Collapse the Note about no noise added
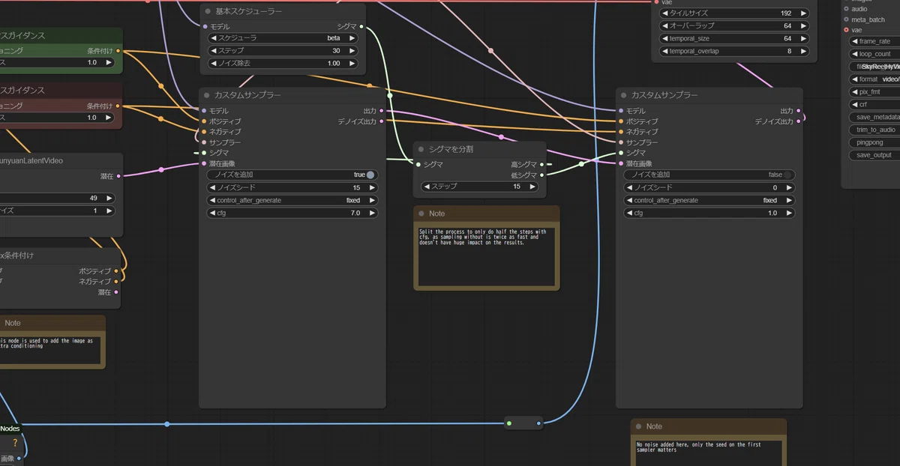The image size is (900, 466). (639, 427)
